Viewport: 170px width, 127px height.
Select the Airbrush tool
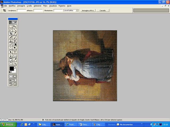point(11,38)
